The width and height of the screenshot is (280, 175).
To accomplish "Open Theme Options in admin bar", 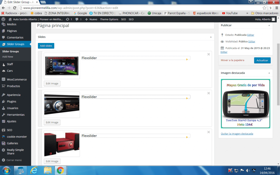I will (109, 19).
